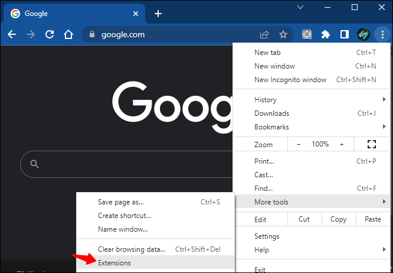393x273 pixels.
Task: Click the Paste button in Edit row
Action: click(373, 219)
